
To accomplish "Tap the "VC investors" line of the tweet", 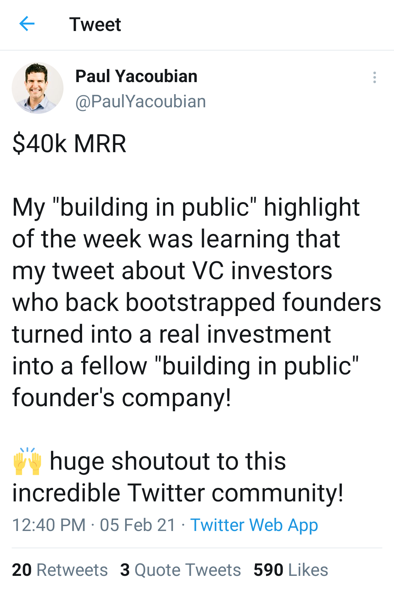I will (172, 271).
